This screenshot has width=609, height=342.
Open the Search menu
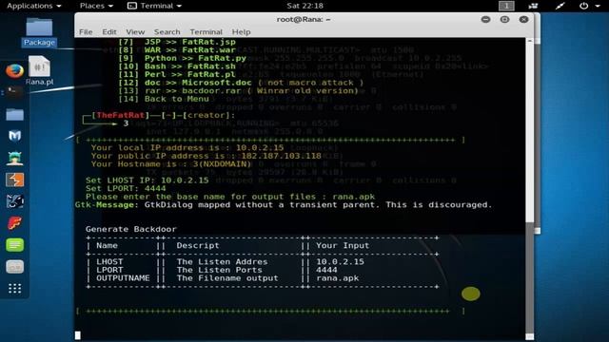pos(167,31)
